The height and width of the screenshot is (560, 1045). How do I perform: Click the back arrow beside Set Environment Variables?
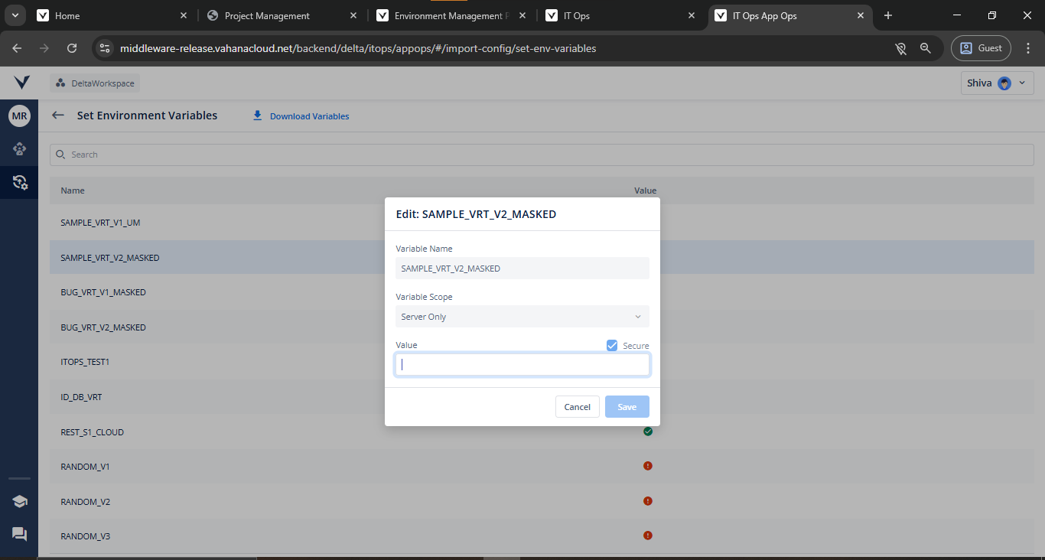point(57,116)
